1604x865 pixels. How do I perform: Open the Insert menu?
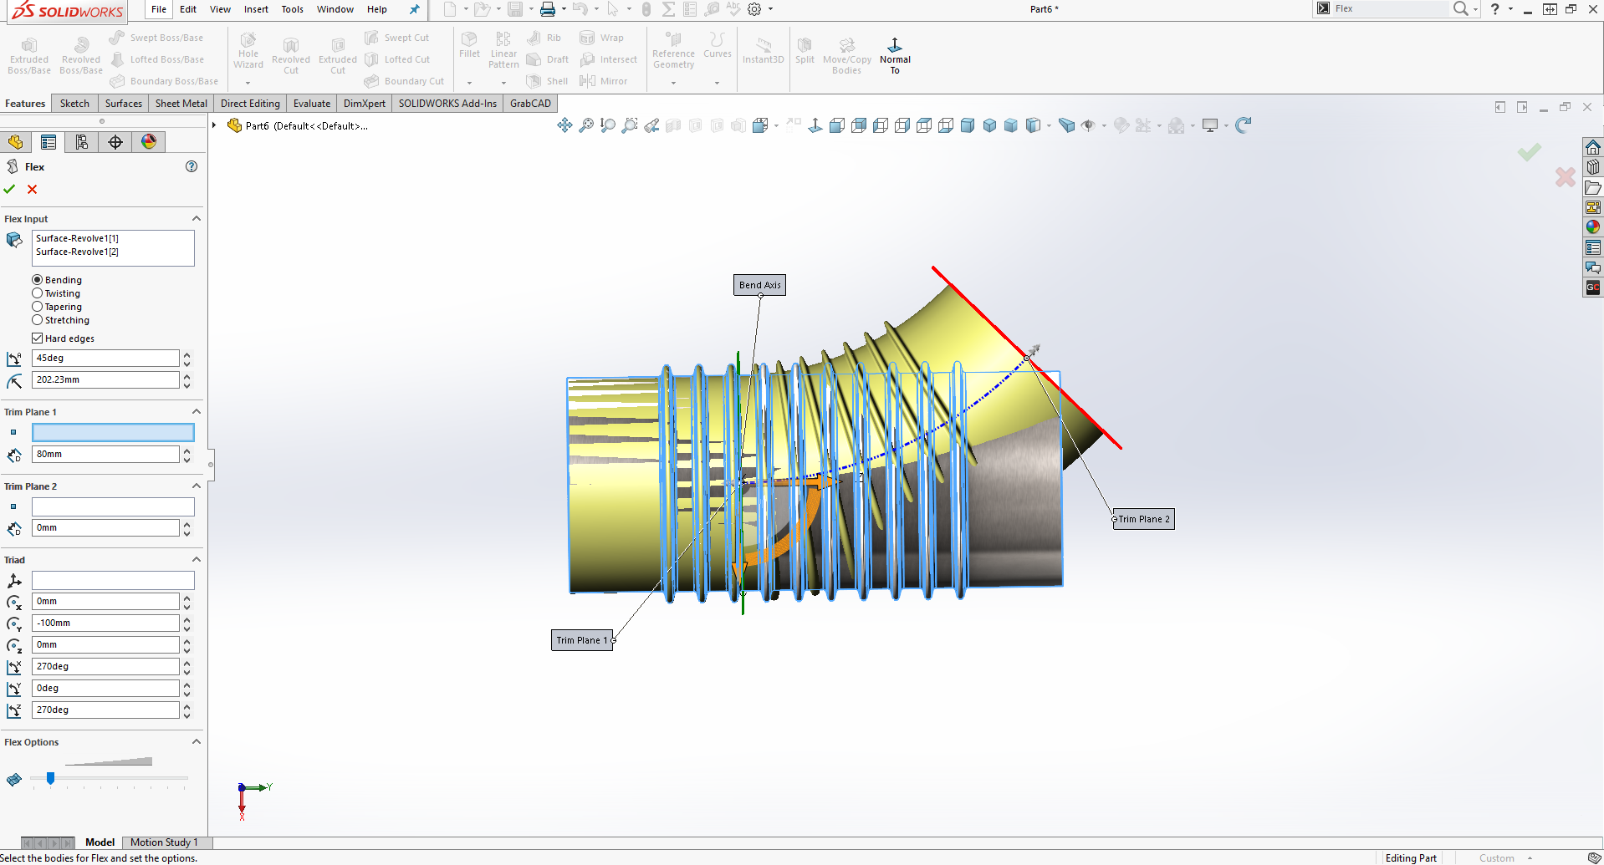(x=256, y=9)
